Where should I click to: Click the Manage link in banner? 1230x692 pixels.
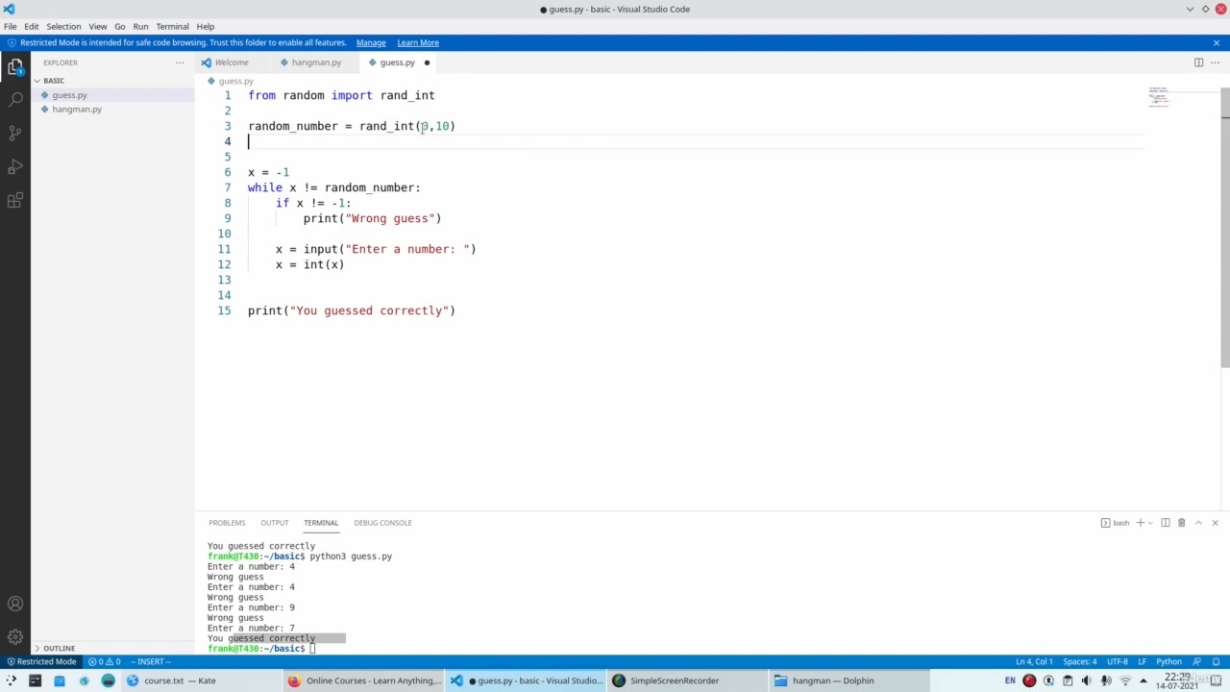[371, 42]
